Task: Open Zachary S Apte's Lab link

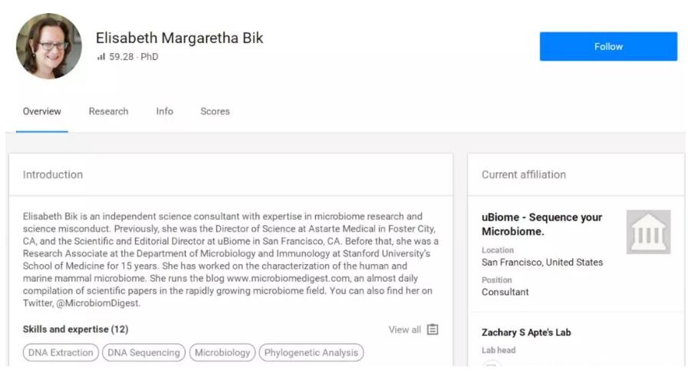Action: tap(526, 333)
